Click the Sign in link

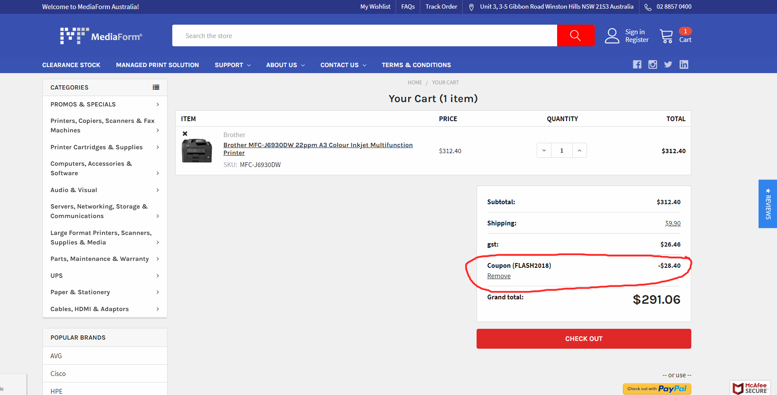tap(635, 32)
